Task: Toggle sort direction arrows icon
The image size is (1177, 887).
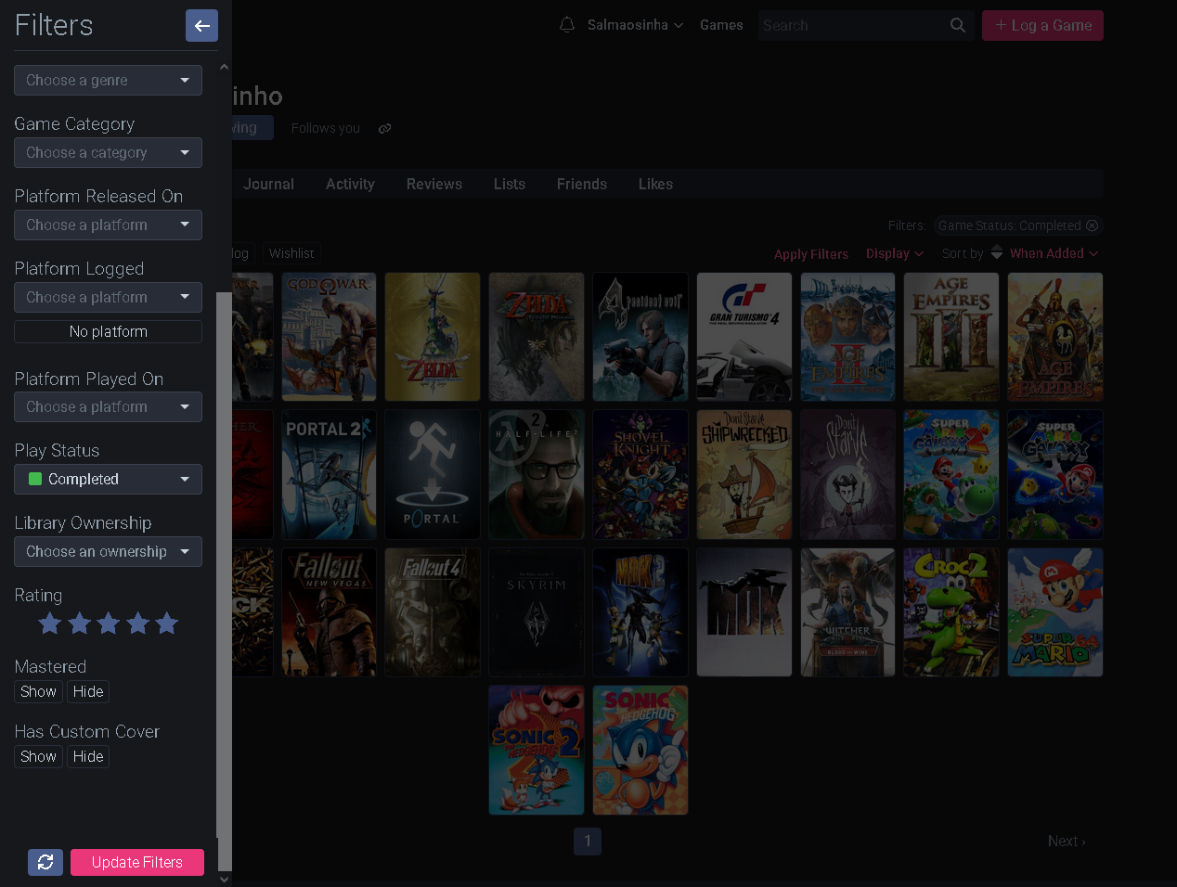Action: (x=997, y=252)
